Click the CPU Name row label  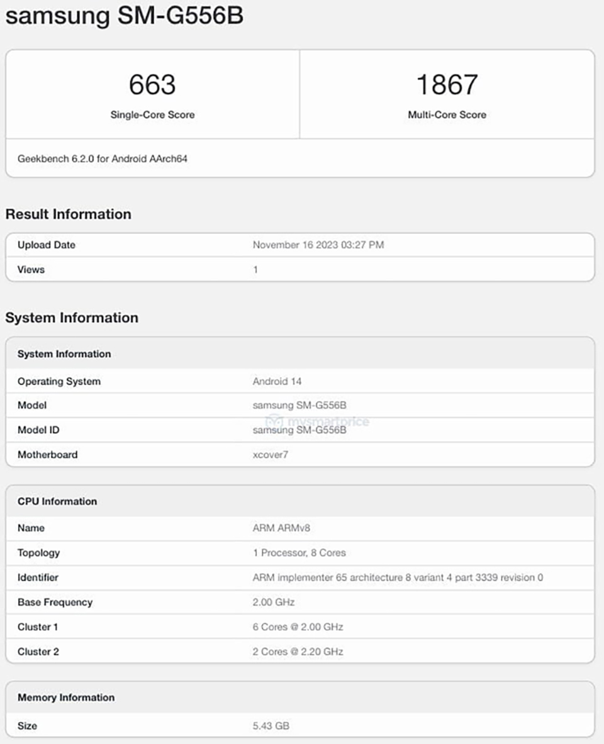31,528
